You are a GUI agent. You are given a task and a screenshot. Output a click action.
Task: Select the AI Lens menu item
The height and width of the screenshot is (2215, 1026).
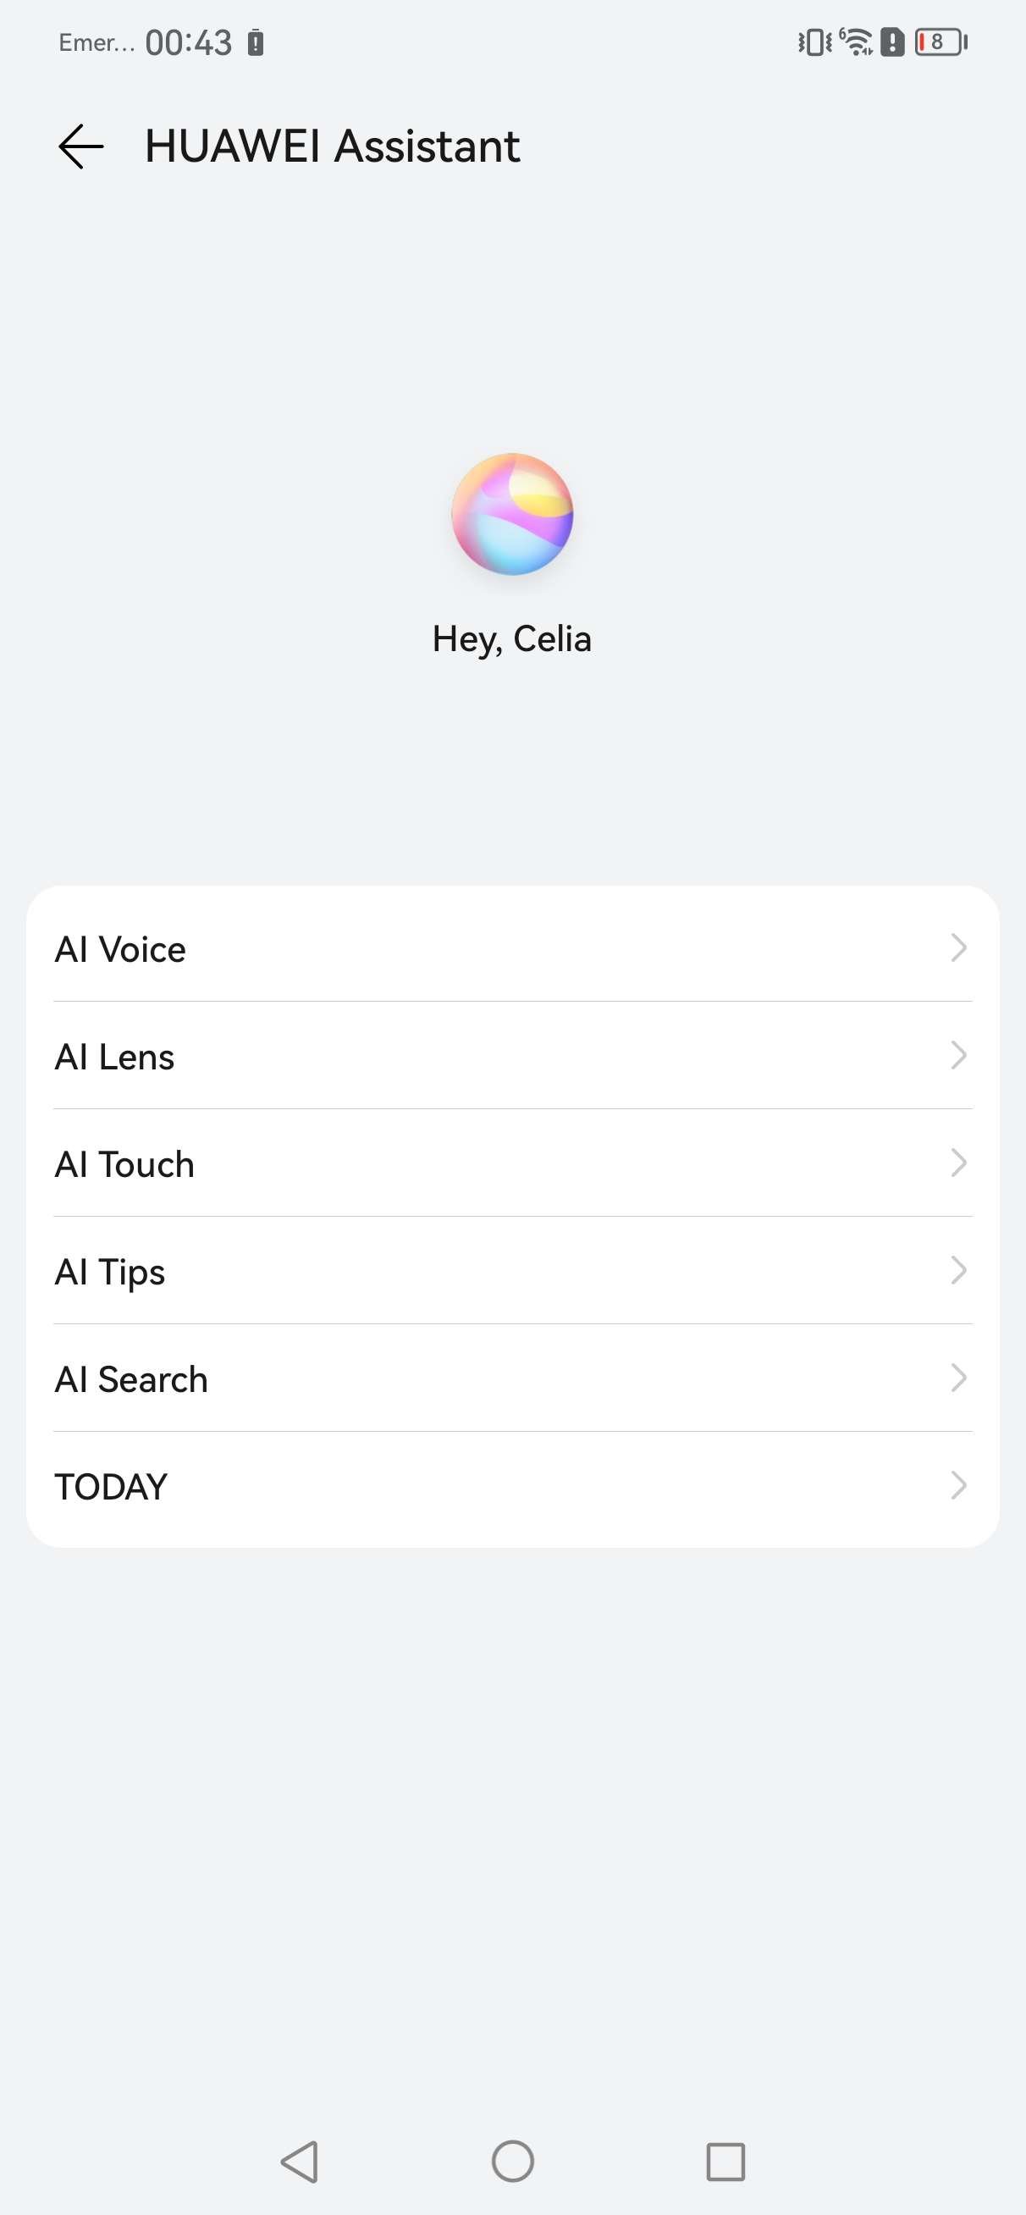click(x=114, y=1057)
